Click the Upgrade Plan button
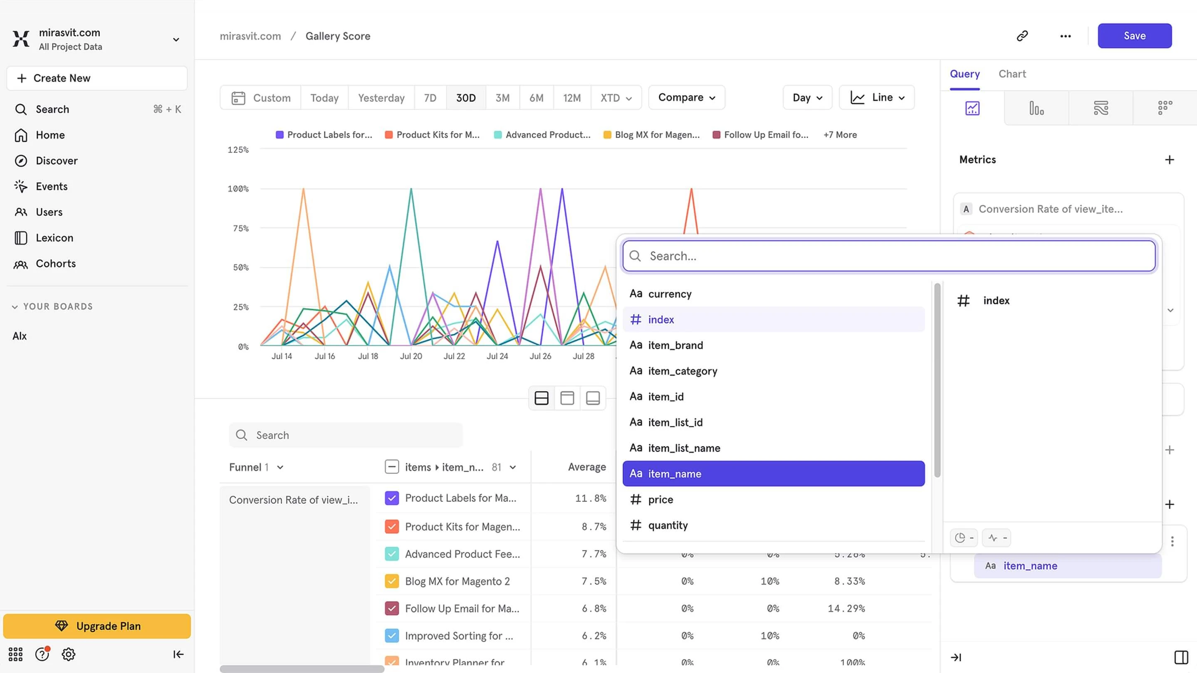The width and height of the screenshot is (1197, 673). click(96, 626)
